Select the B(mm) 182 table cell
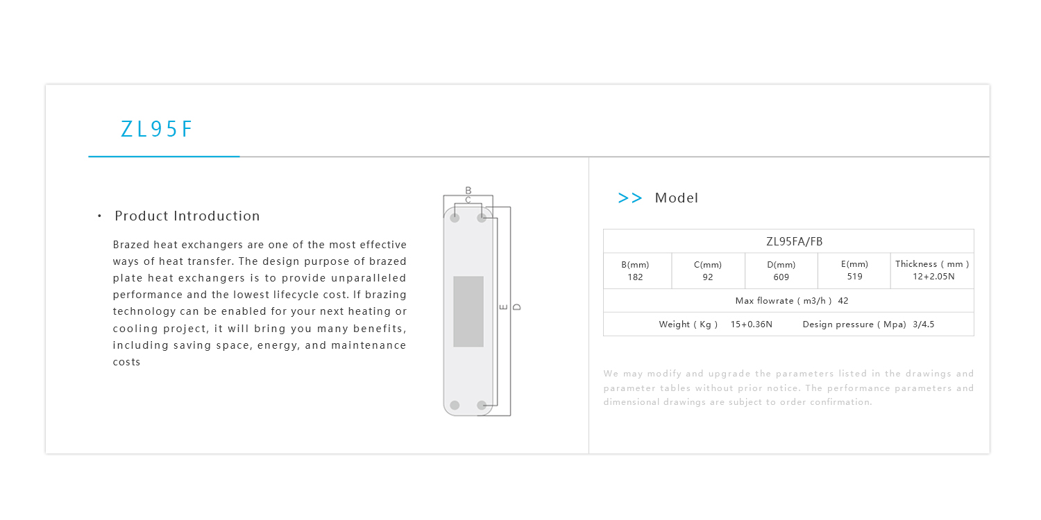 [x=635, y=270]
